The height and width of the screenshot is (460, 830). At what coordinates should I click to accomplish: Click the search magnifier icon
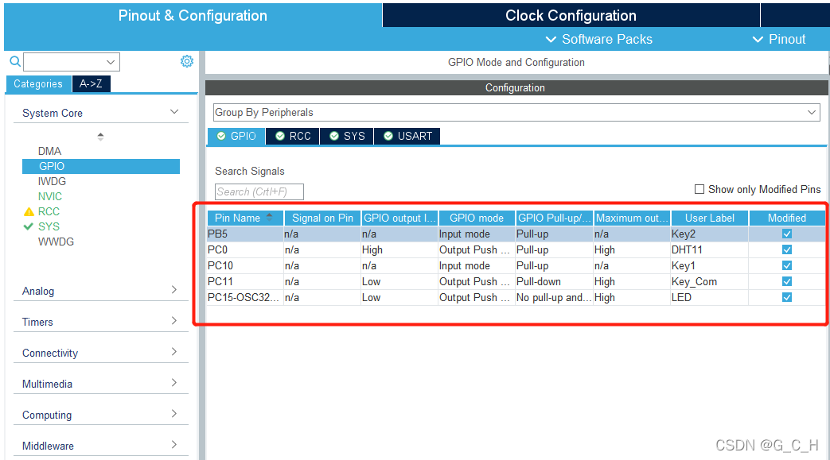tap(14, 61)
